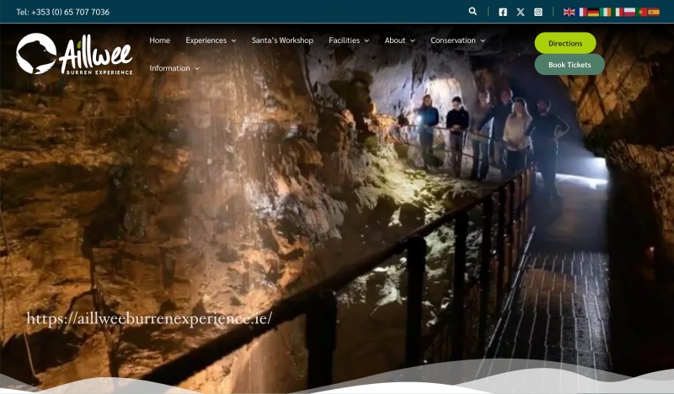Switch language with the UK flag
The image size is (674, 394).
click(x=570, y=12)
